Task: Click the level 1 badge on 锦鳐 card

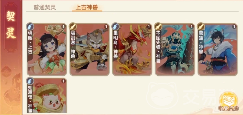Action: pyautogui.click(x=63, y=27)
